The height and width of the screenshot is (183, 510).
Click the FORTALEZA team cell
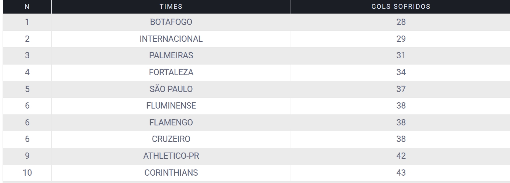tap(171, 73)
